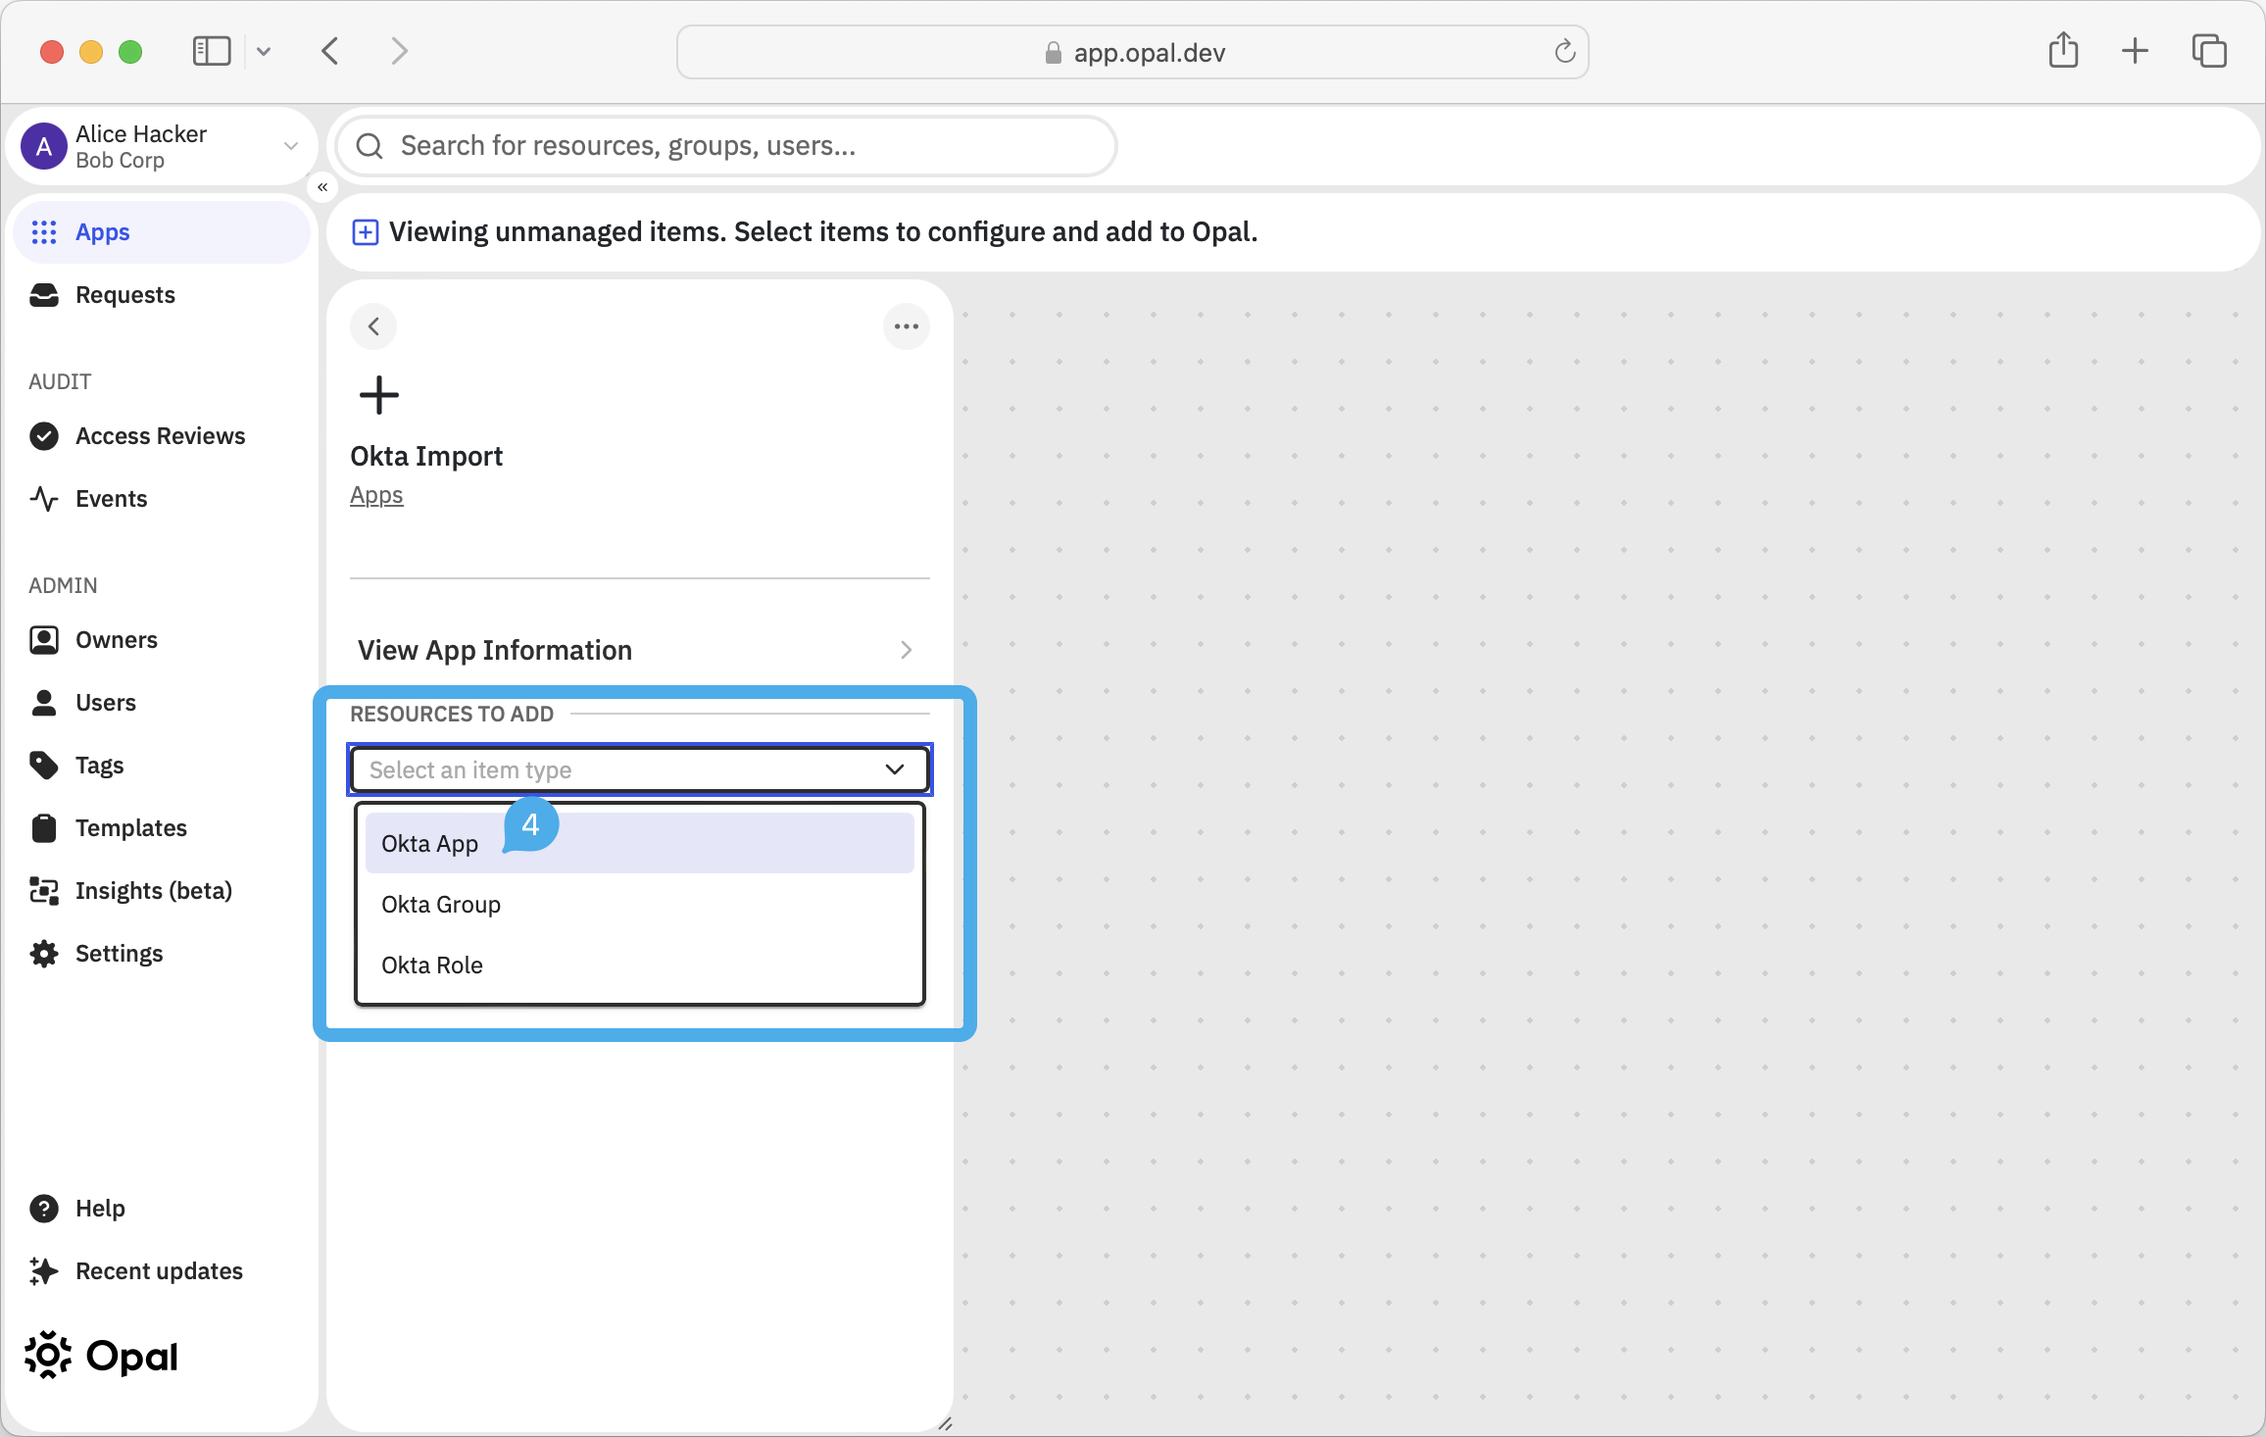
Task: Click the large plus app icon
Action: click(379, 396)
